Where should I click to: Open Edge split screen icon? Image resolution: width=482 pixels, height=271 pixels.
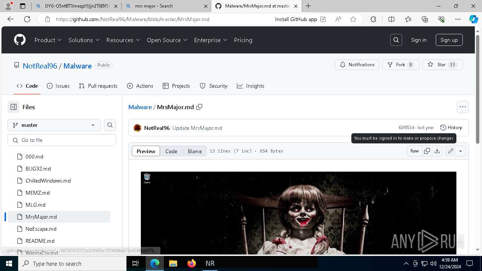pyautogui.click(x=391, y=19)
